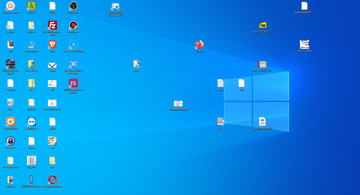360x195 pixels.
Task: Select the Ten komputer icon
Action: coord(31,44)
